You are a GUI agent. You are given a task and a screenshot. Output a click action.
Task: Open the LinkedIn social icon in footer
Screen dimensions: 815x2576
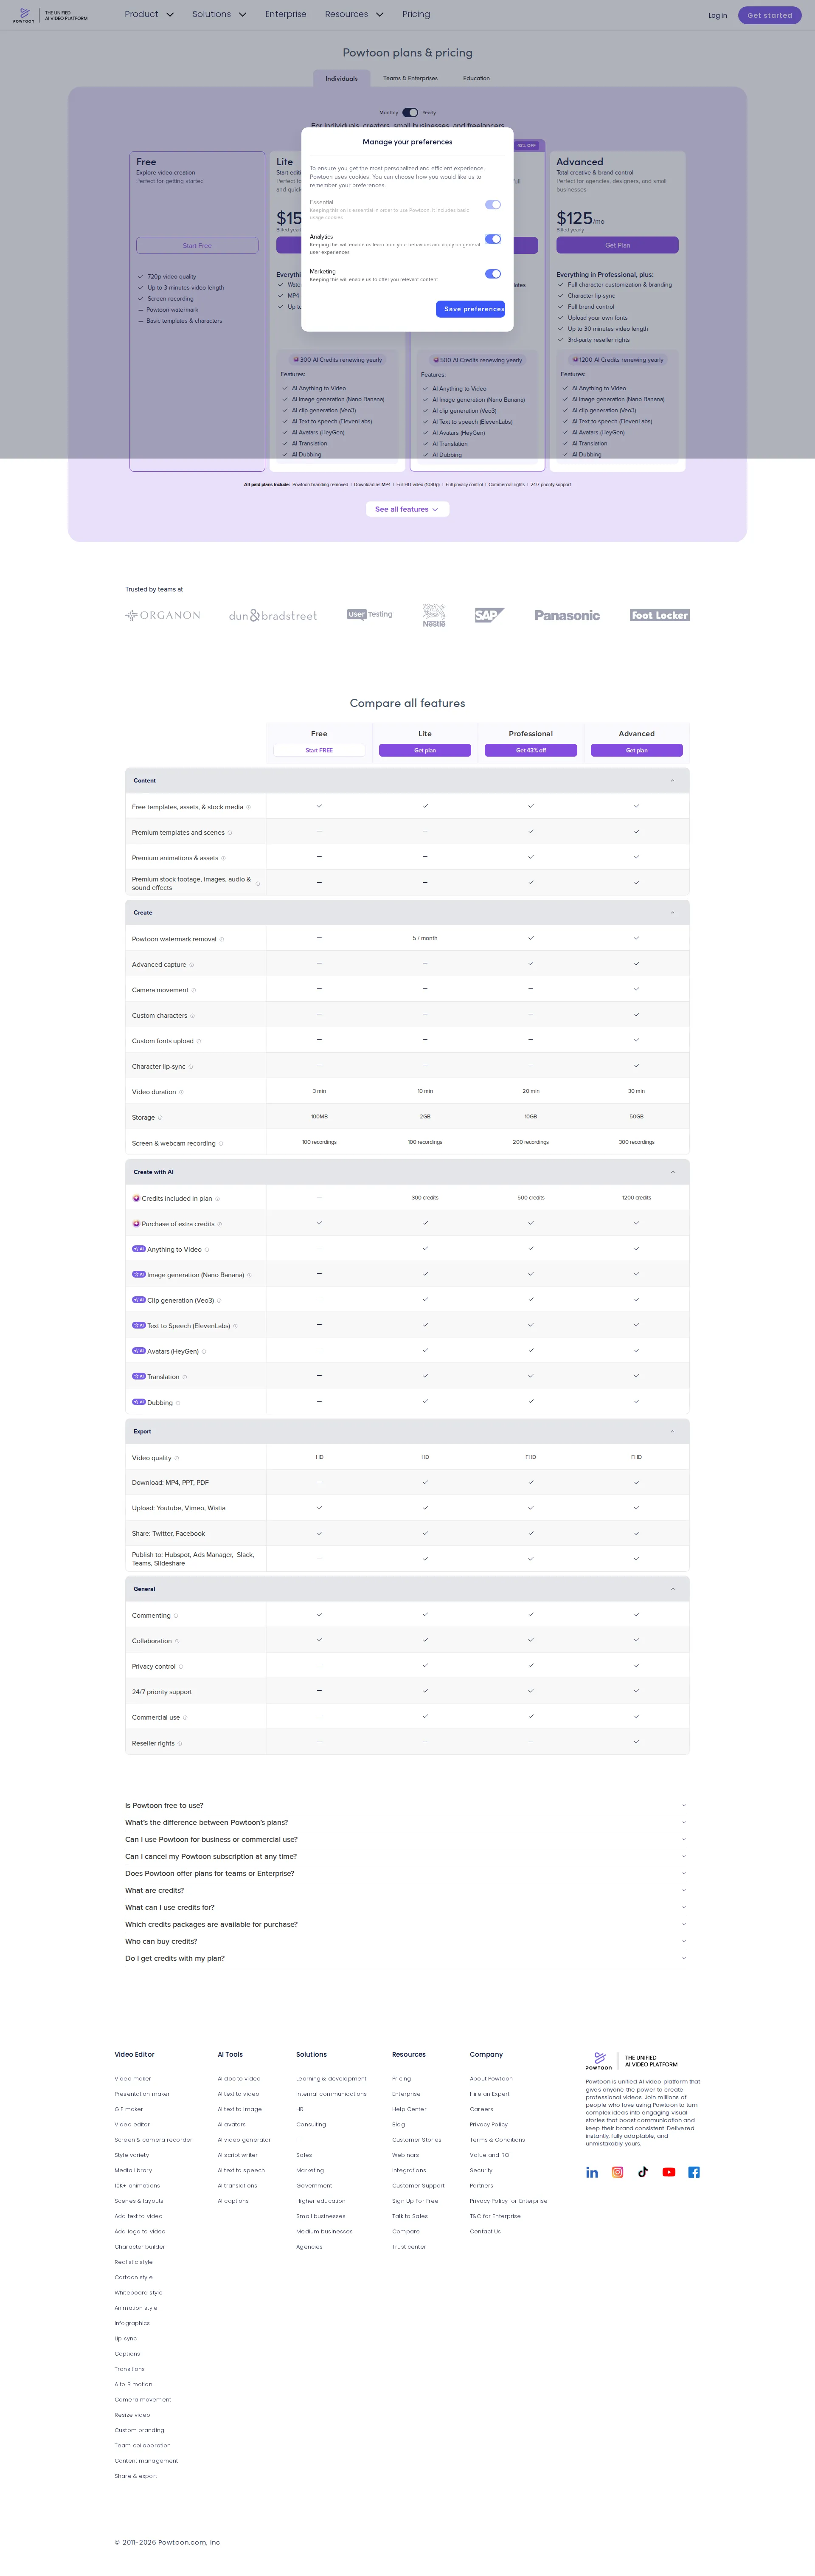[x=592, y=2172]
